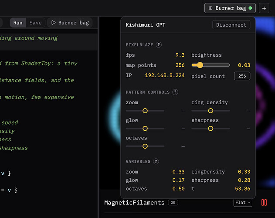The image size is (275, 218).
Task: Save the pattern
Action: (x=35, y=23)
